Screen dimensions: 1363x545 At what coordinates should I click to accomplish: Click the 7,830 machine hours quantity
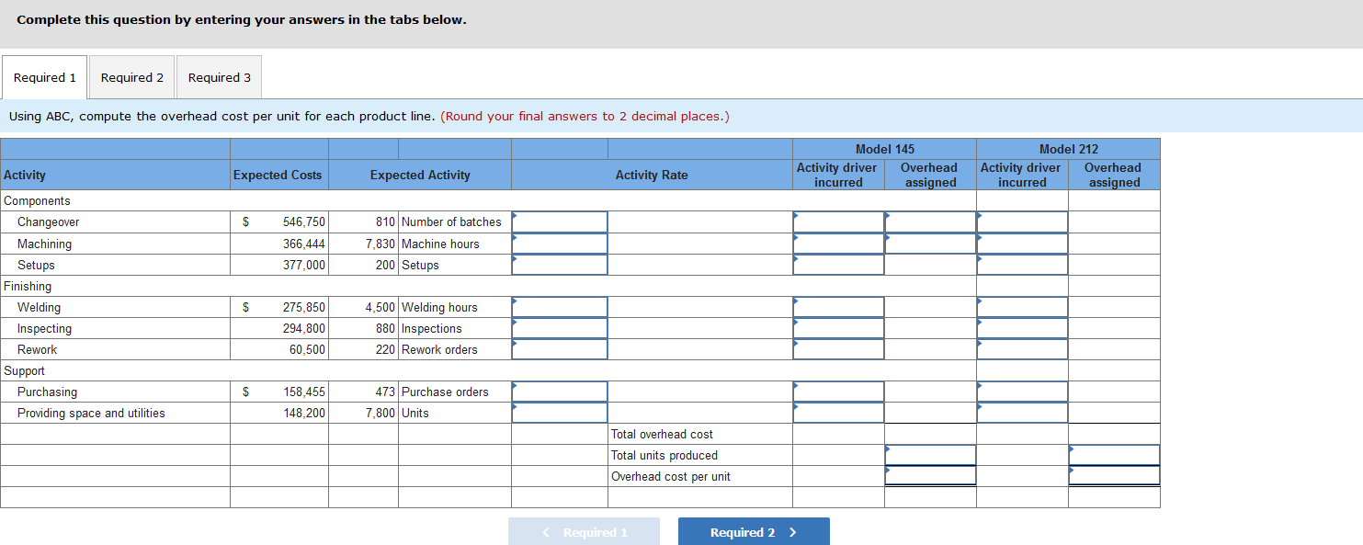[381, 244]
